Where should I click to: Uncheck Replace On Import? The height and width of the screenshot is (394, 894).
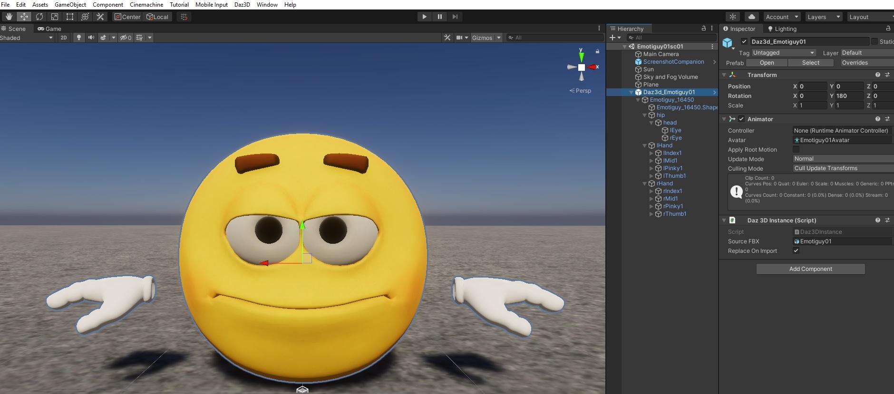pyautogui.click(x=796, y=251)
